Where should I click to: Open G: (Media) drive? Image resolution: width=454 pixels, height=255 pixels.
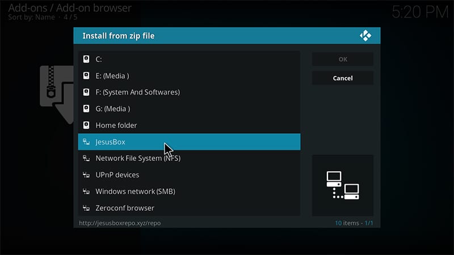click(x=189, y=109)
